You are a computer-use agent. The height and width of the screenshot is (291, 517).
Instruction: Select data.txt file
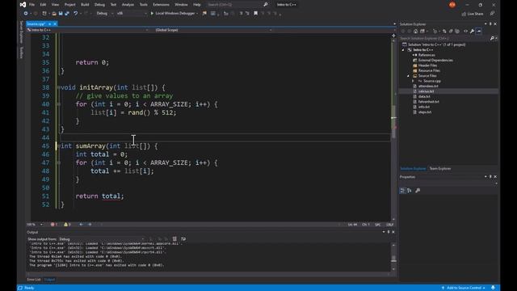[x=424, y=97]
